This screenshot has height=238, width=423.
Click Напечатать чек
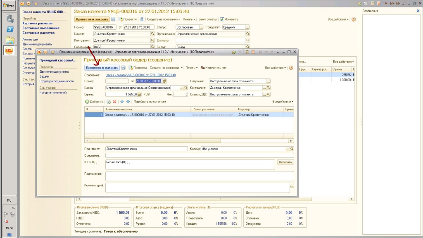[214, 68]
